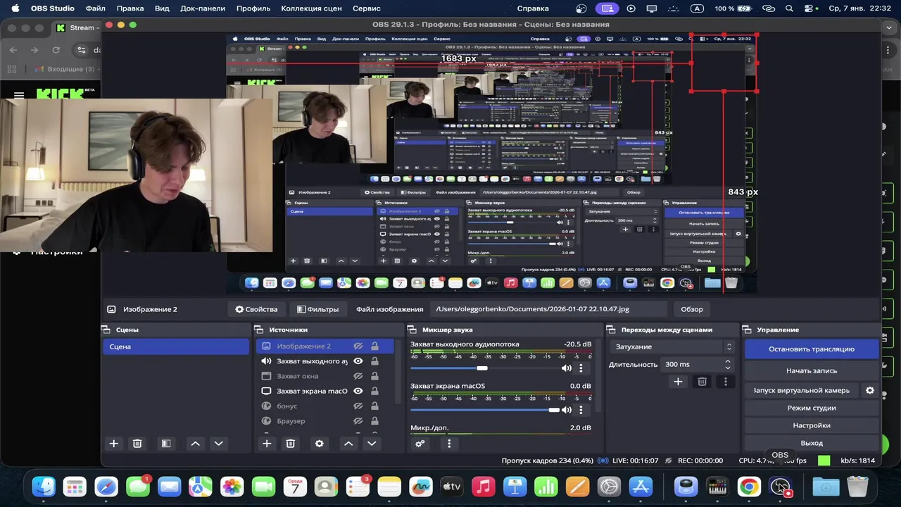
Task: Mute the Захват экрана macOS audio channel
Action: (566, 409)
